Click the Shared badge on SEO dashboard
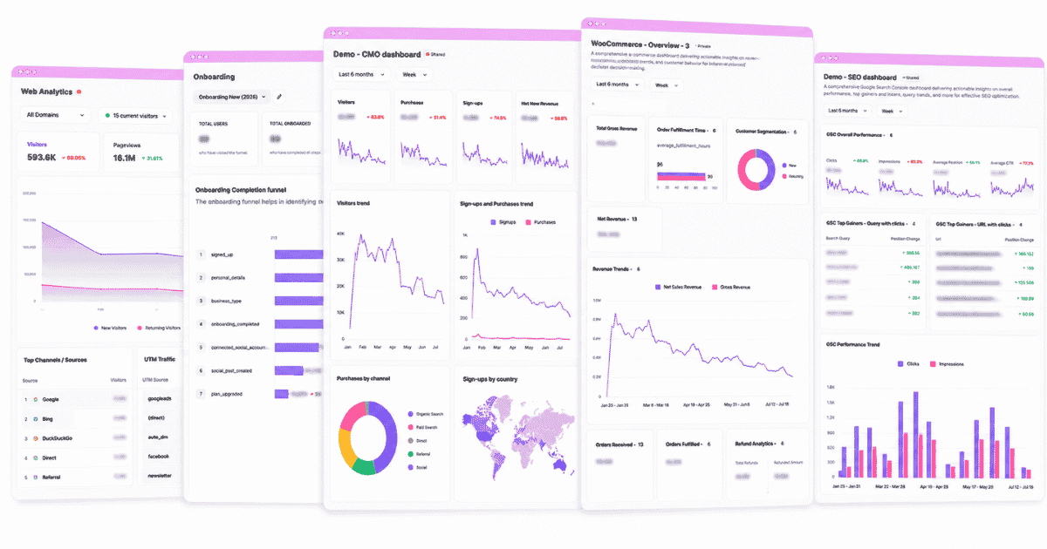The height and width of the screenshot is (549, 1047). coord(909,78)
